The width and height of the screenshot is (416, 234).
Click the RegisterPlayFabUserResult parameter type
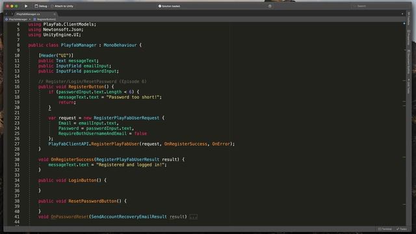tap(127, 159)
